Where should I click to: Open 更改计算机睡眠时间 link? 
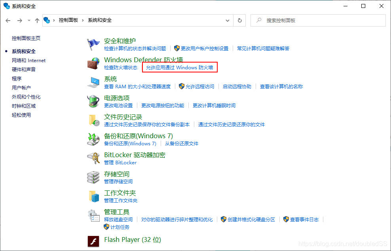[214, 106]
